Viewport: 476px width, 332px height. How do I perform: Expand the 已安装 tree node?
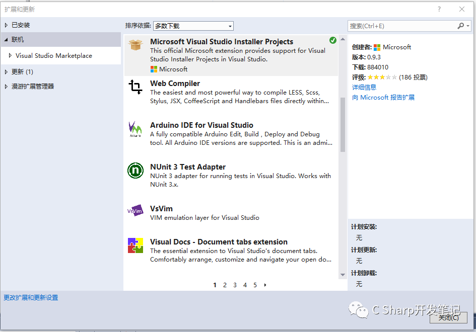point(6,25)
